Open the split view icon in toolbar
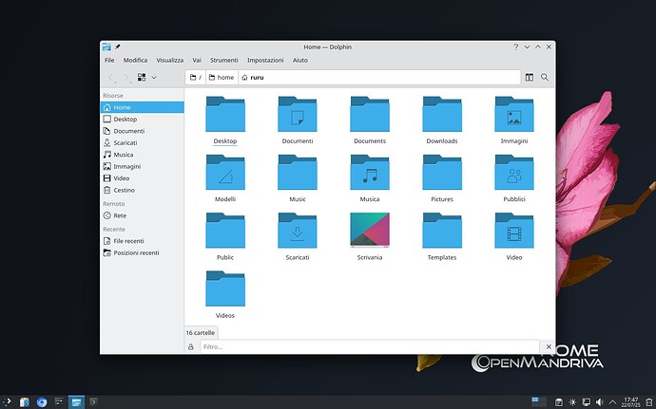Viewport: 656px width, 409px height. (529, 77)
